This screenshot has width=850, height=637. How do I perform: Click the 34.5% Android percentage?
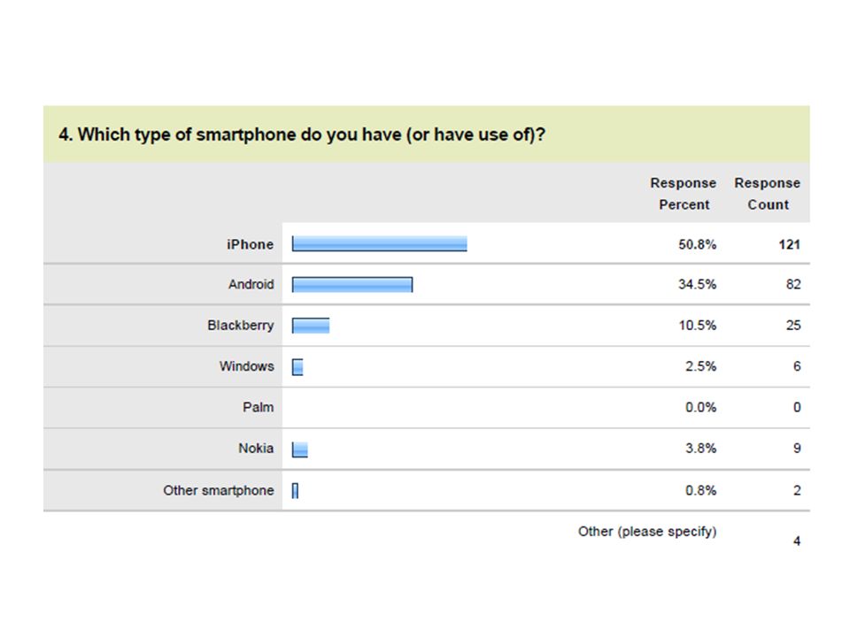point(697,284)
